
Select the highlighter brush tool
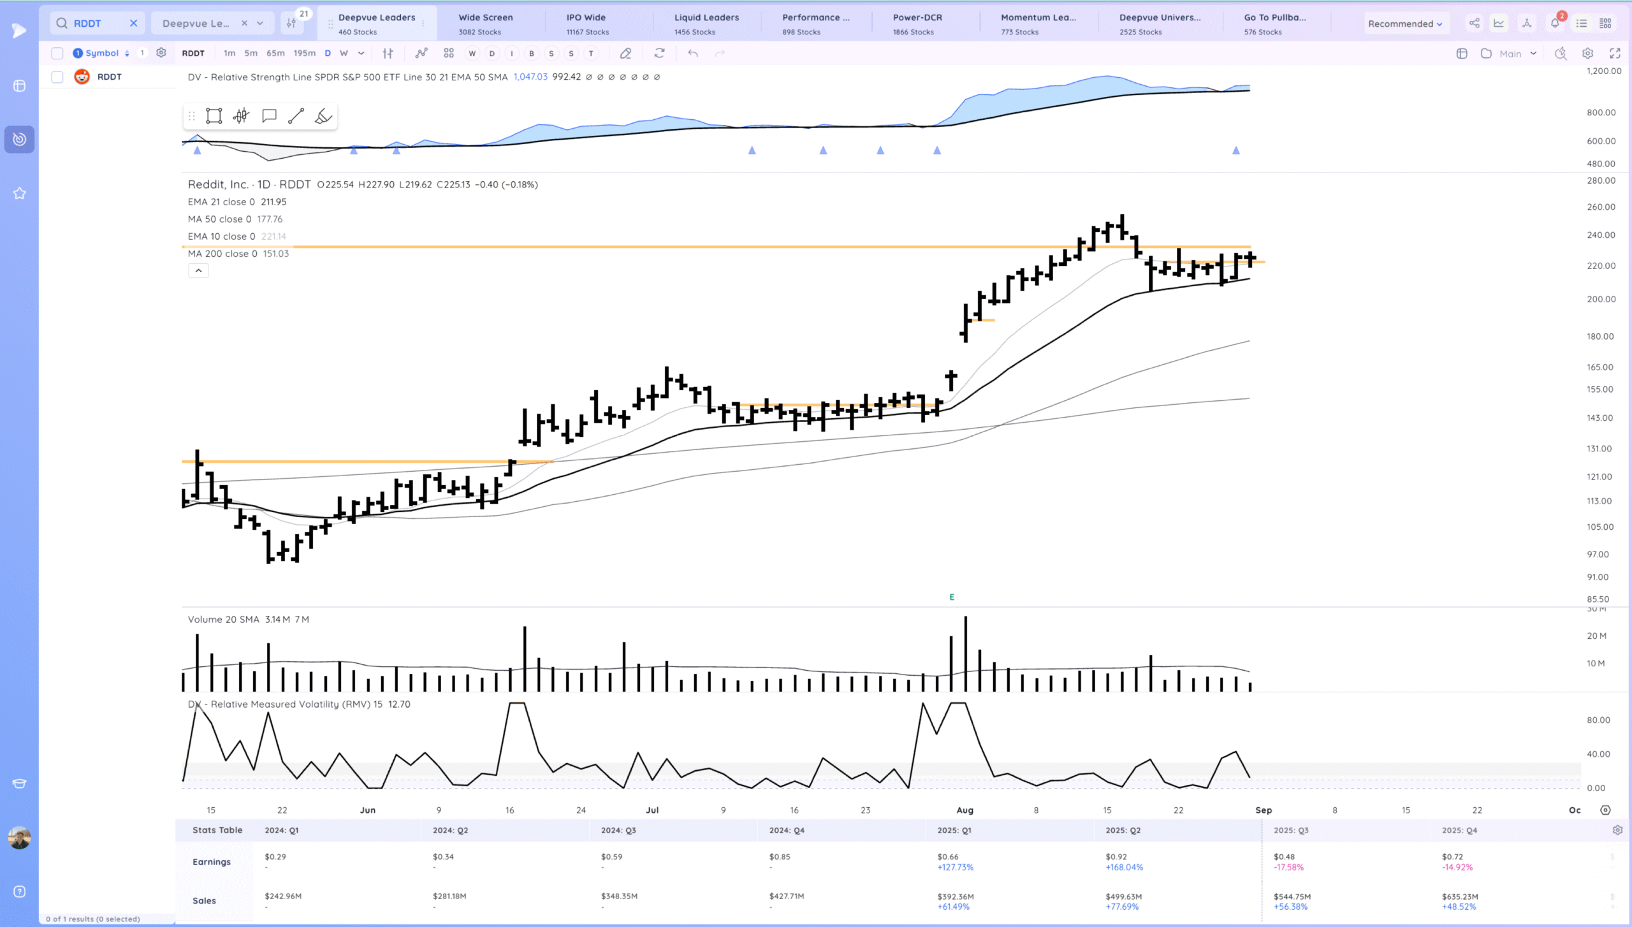323,116
